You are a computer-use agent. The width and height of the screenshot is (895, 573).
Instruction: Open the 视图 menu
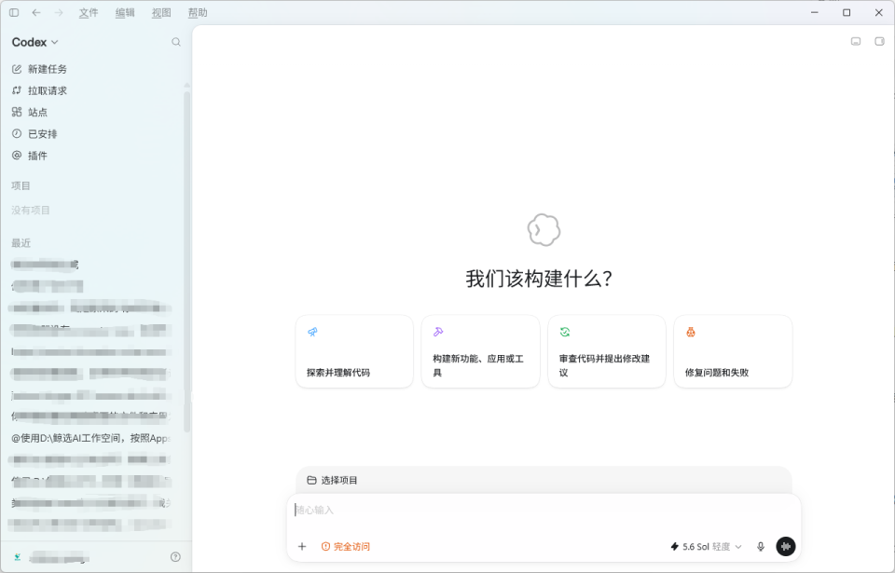161,12
